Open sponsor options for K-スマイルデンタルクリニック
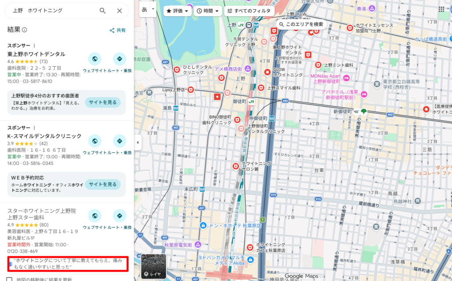 point(34,127)
